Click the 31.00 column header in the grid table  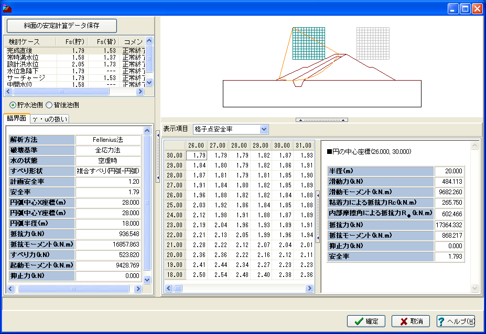pyautogui.click(x=304, y=146)
